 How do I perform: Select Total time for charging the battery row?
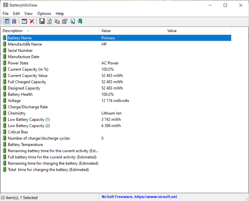[117, 170]
